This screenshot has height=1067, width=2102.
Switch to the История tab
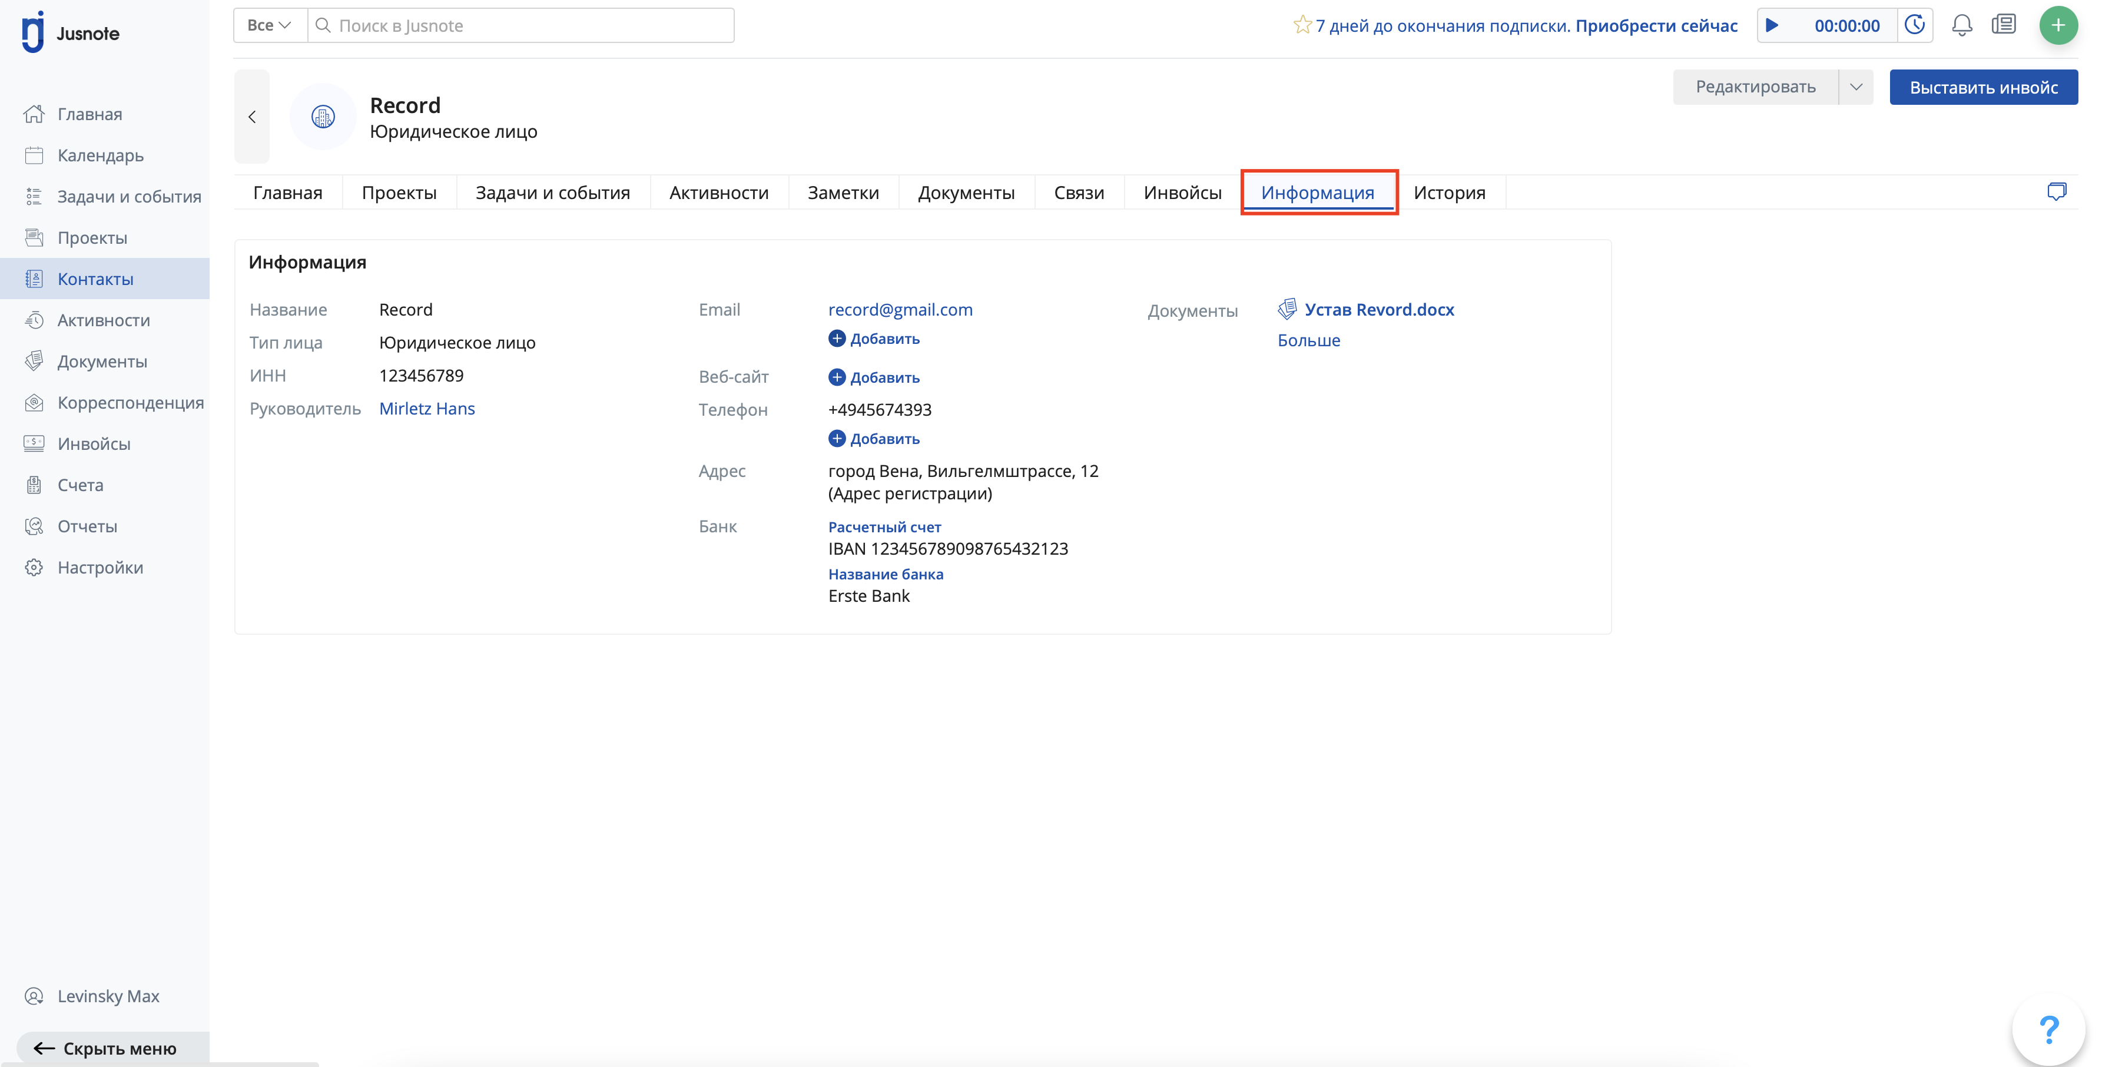(1448, 193)
